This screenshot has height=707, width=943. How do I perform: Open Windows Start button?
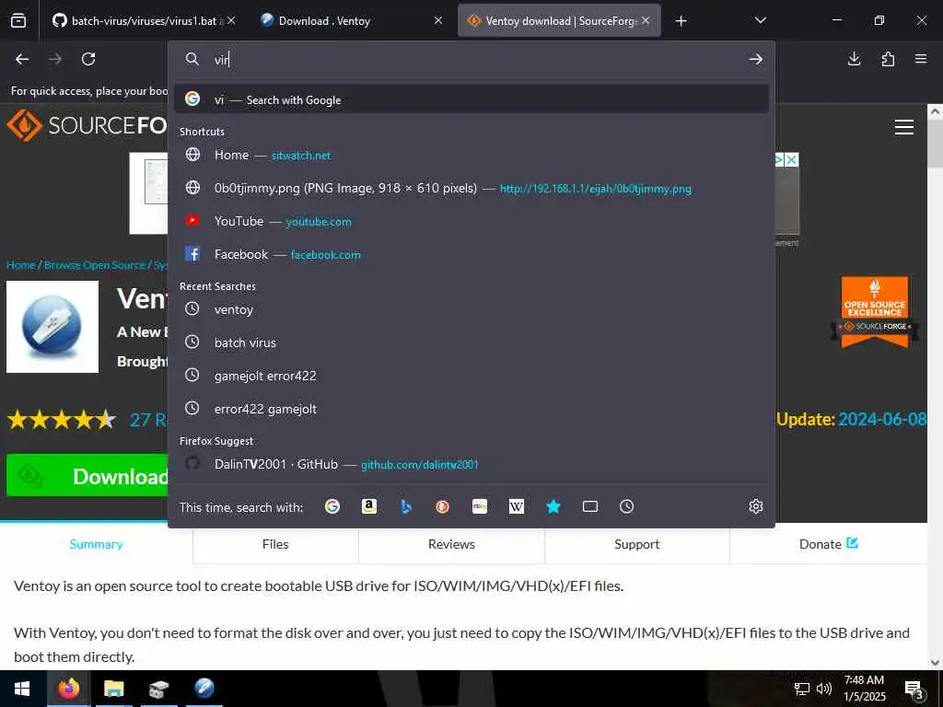pyautogui.click(x=23, y=689)
